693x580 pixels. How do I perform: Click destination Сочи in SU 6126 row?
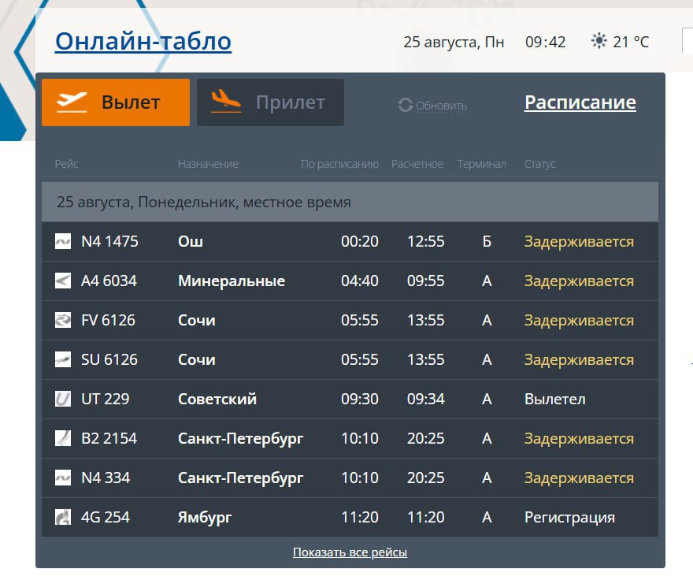coord(197,359)
